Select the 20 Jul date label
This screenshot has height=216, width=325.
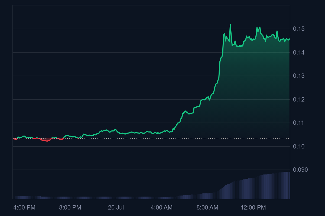[x=116, y=208]
